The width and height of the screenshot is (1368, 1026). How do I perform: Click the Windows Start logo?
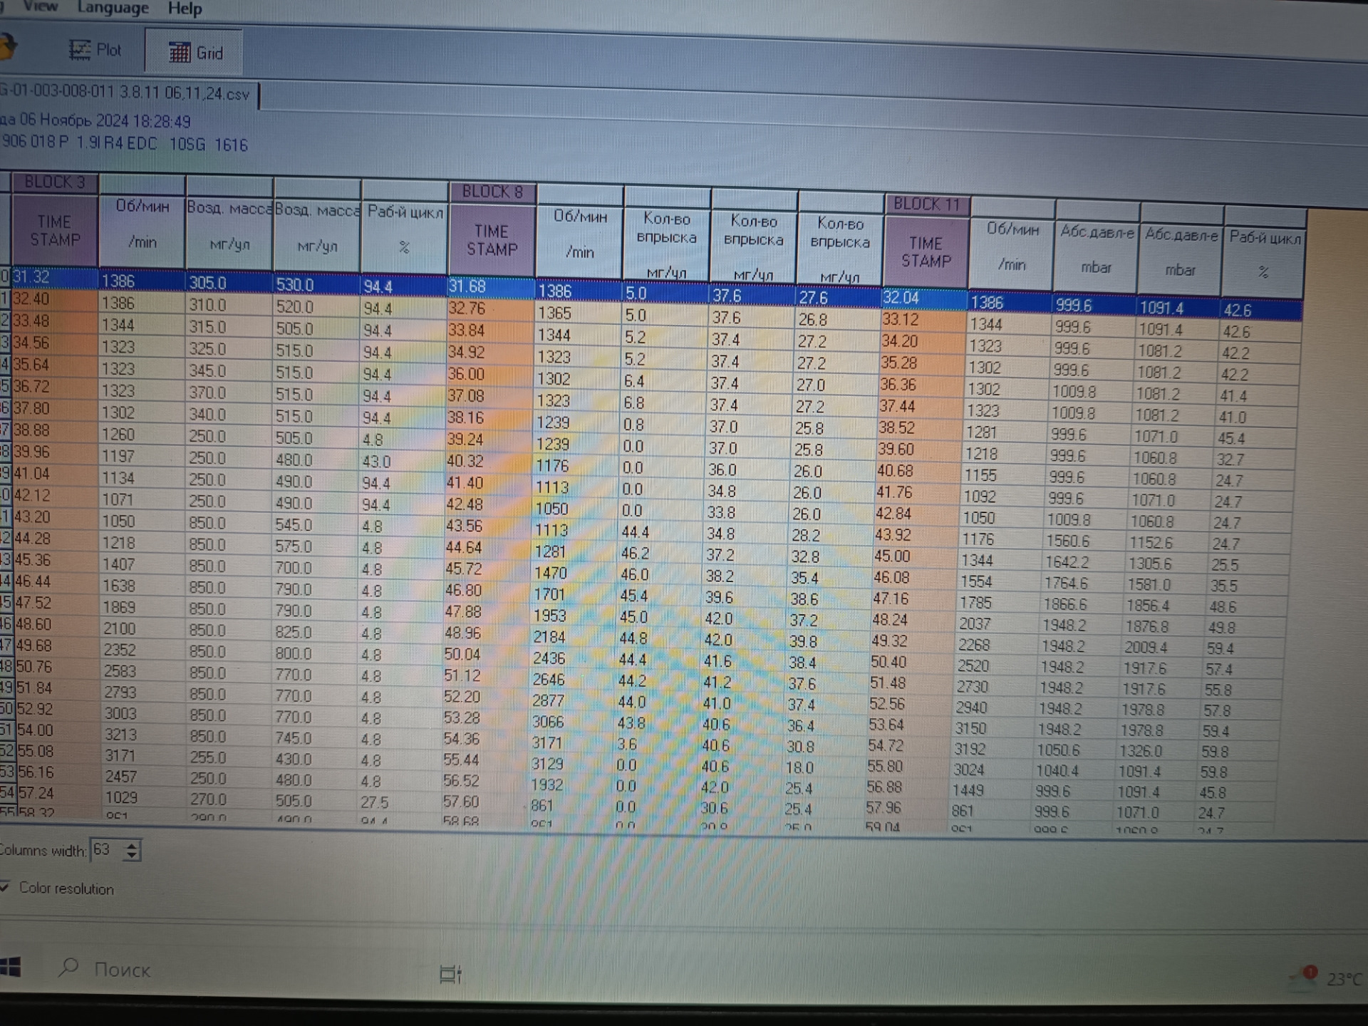[10, 967]
